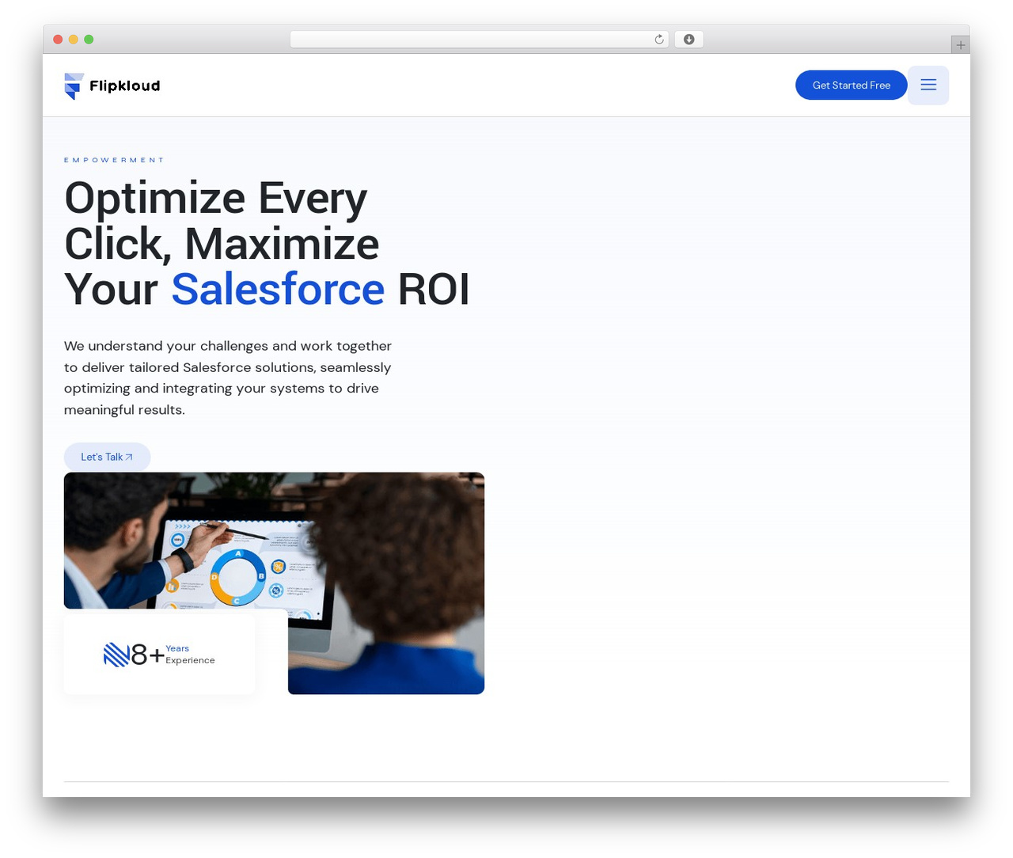This screenshot has width=1013, height=858.
Task: Click the Let's Talk button
Action: [x=107, y=457]
